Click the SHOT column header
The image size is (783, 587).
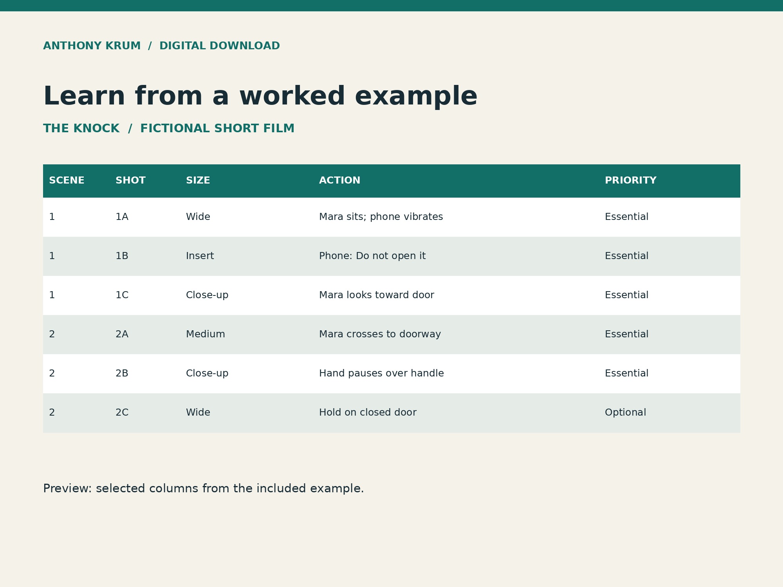130,180
